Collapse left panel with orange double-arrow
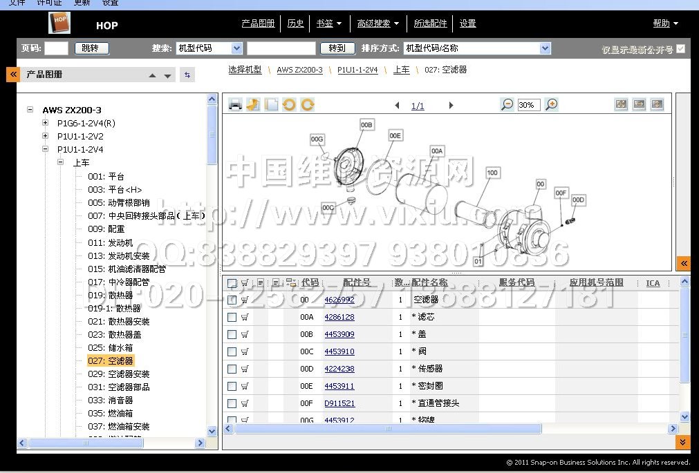This screenshot has height=473, width=699. point(12,75)
